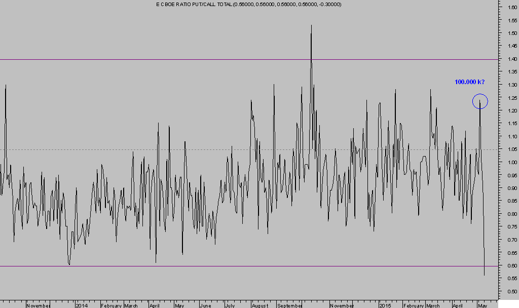Select the "100.000 k?" text annotation

(x=470, y=82)
